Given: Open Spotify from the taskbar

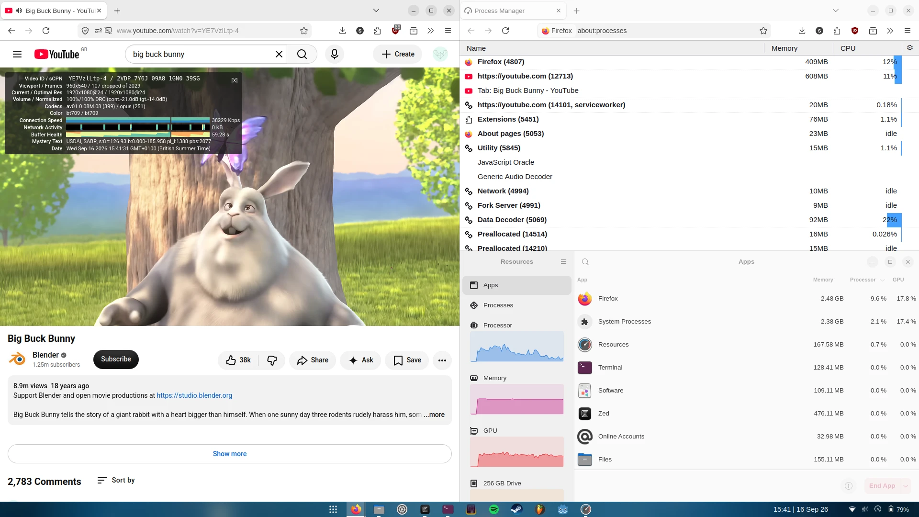Looking at the screenshot, I should tap(494, 509).
